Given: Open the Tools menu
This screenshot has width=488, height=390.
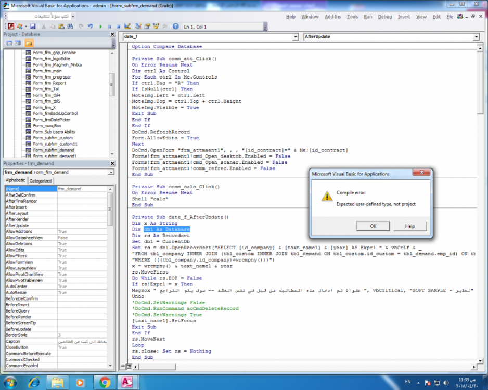Looking at the screenshot, I should (353, 17).
